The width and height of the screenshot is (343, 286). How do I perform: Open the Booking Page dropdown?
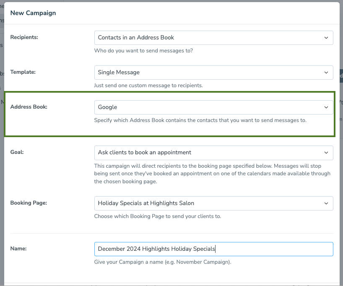pyautogui.click(x=213, y=203)
